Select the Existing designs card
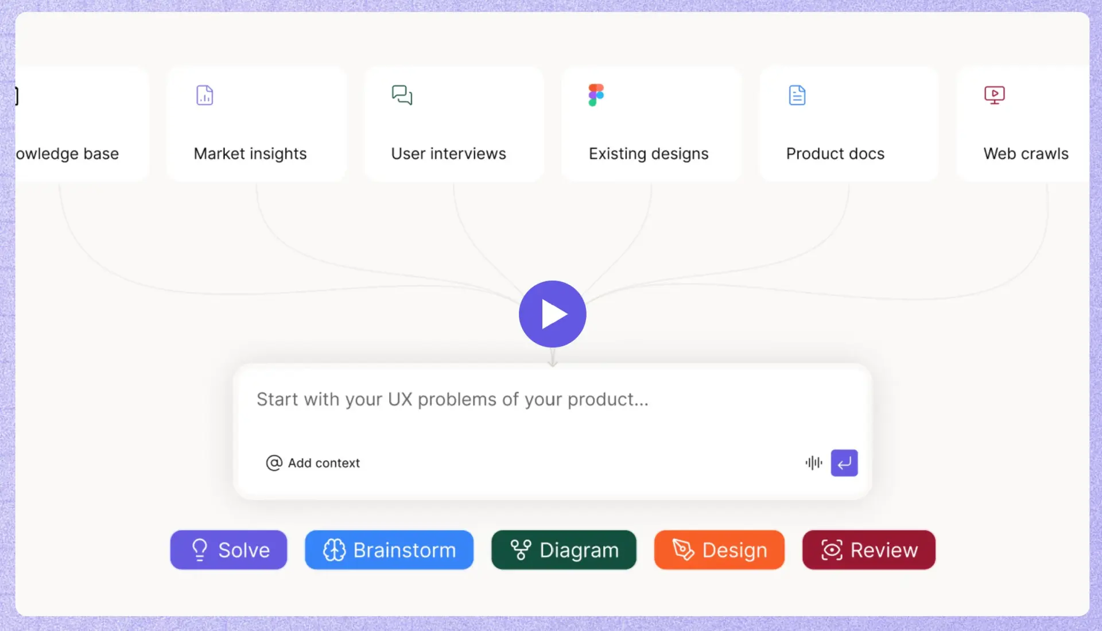Screen dimensions: 1102x631 click(651, 124)
